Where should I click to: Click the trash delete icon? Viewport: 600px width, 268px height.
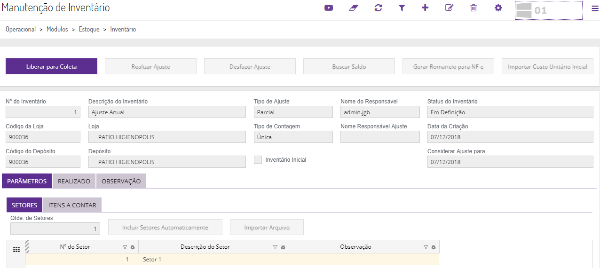click(x=474, y=8)
